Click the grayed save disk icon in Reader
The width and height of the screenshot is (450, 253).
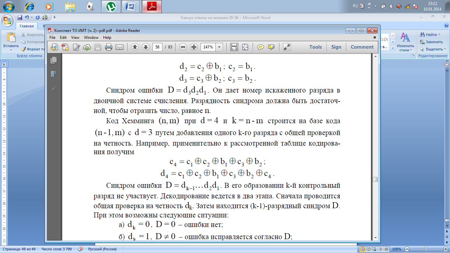98,47
